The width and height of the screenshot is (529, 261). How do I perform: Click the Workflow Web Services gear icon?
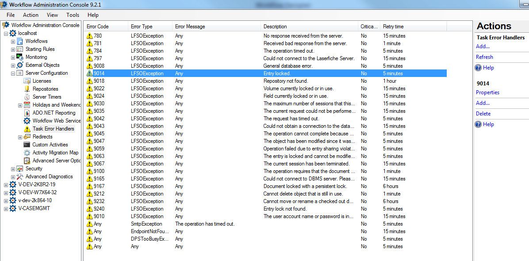pos(27,121)
